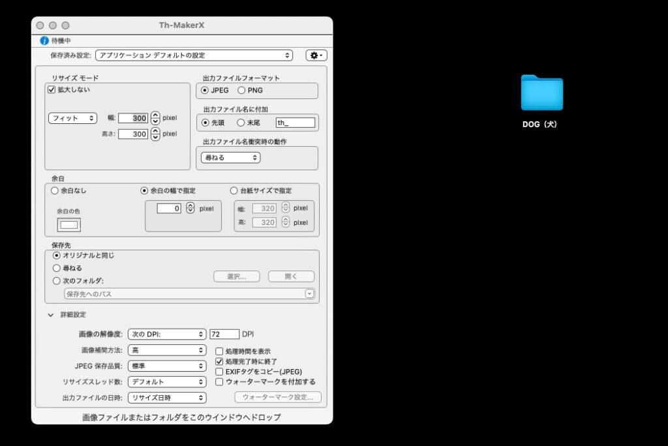The width and height of the screenshot is (668, 446).
Task: Open the フィット resize mode dropdown
Action: pyautogui.click(x=72, y=118)
